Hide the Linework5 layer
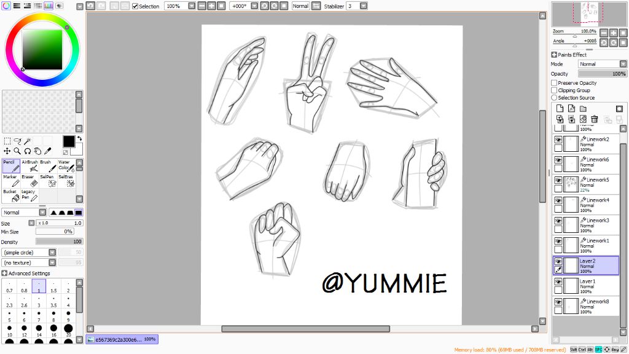The width and height of the screenshot is (629, 354). 558,180
